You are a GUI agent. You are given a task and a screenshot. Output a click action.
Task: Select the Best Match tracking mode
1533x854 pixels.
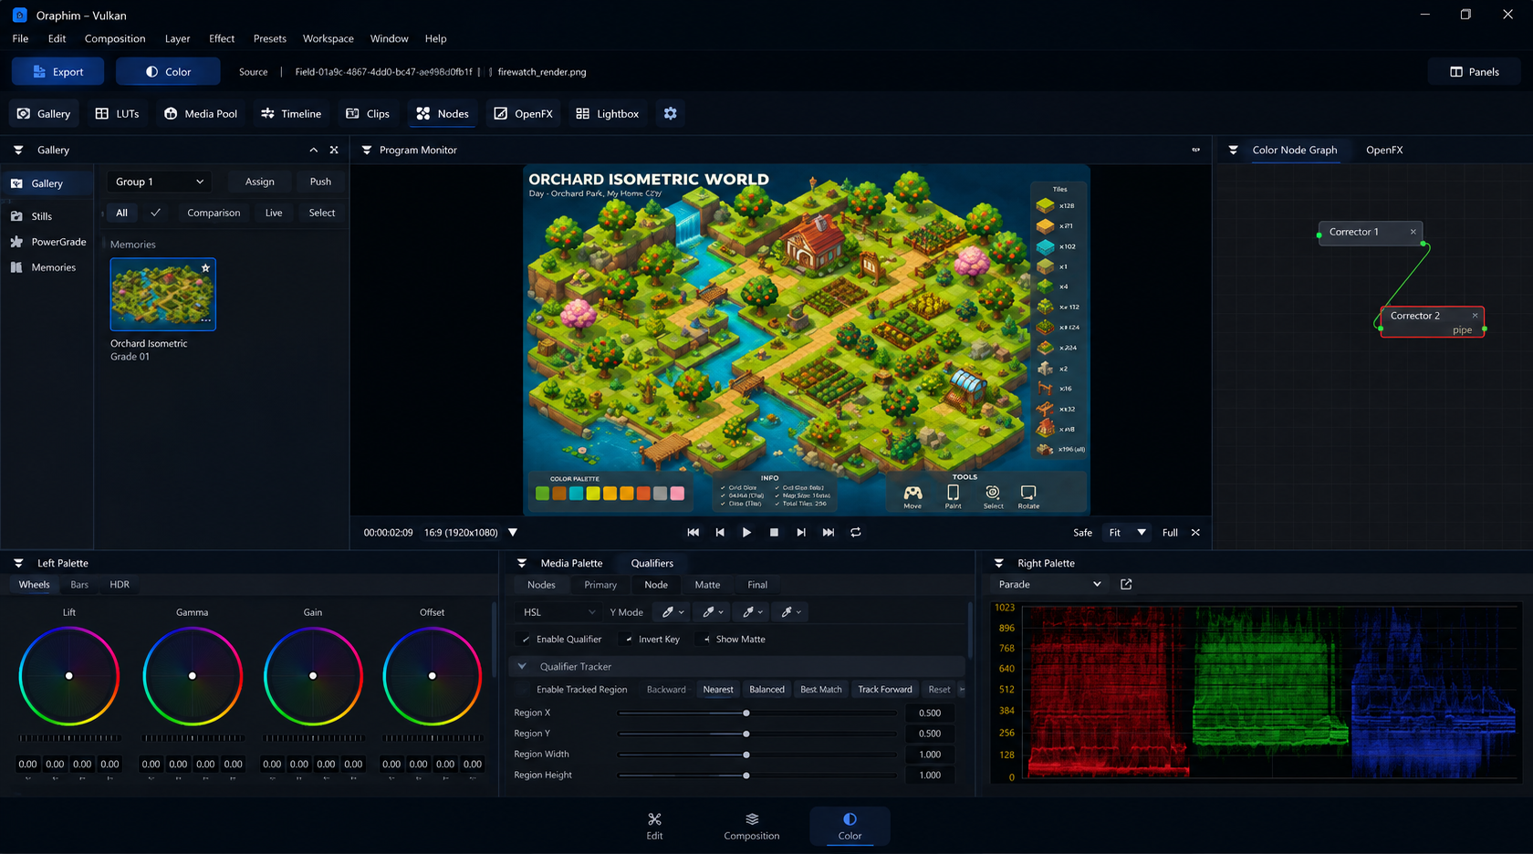(821, 690)
